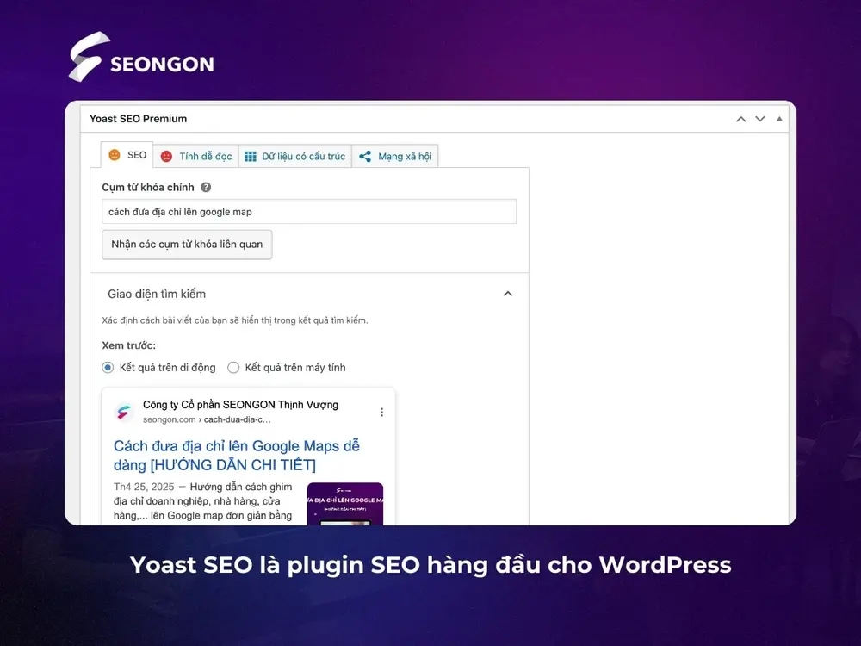This screenshot has width=861, height=646.
Task: Open the preview snippet three-dot menu
Action: [x=381, y=412]
